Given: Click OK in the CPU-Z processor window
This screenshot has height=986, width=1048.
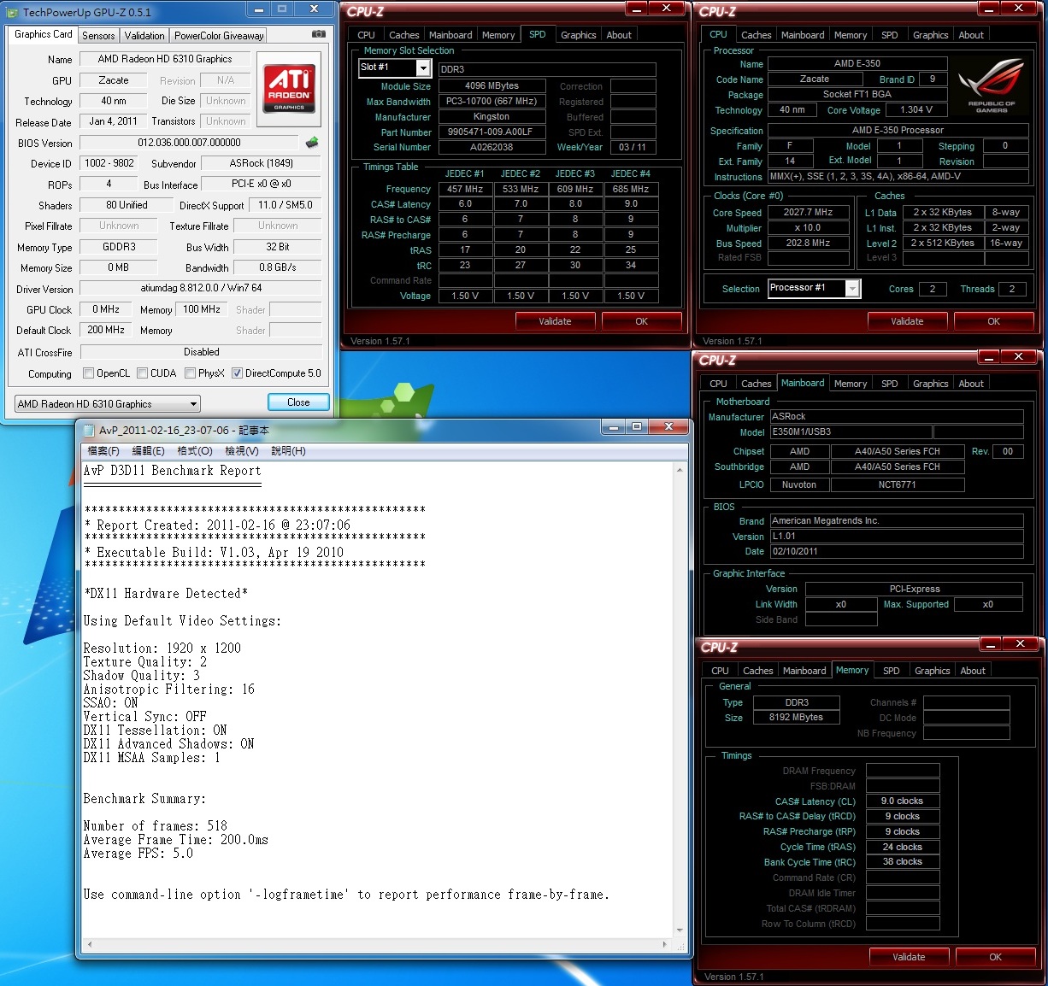Looking at the screenshot, I should click(993, 321).
